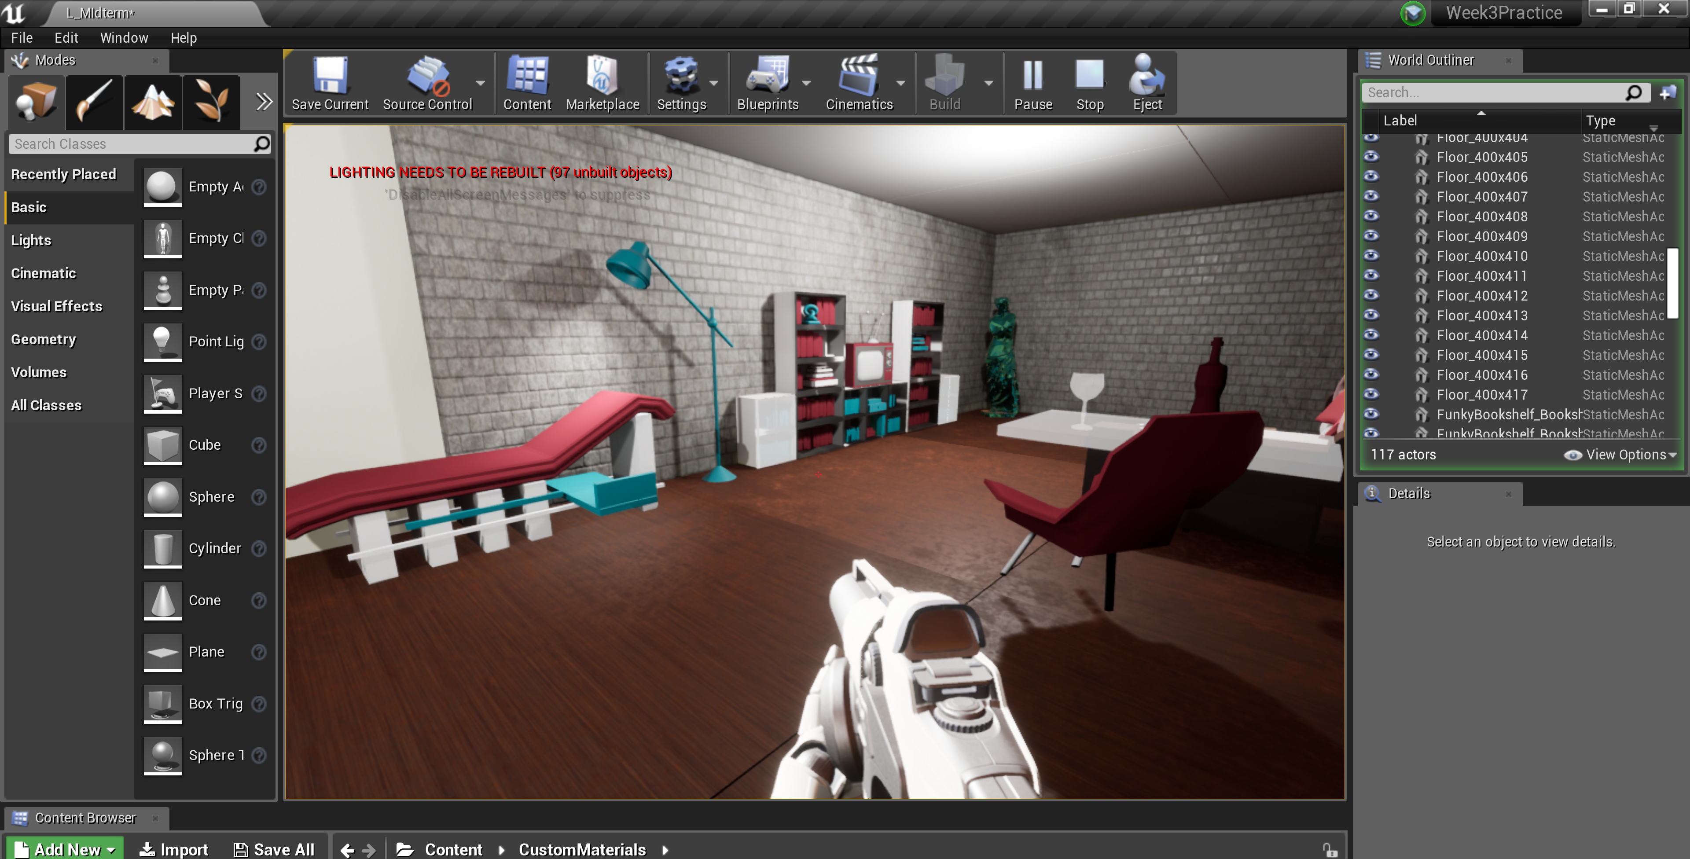1690x859 pixels.
Task: Toggle visibility of Floor_400x406
Action: point(1371,176)
